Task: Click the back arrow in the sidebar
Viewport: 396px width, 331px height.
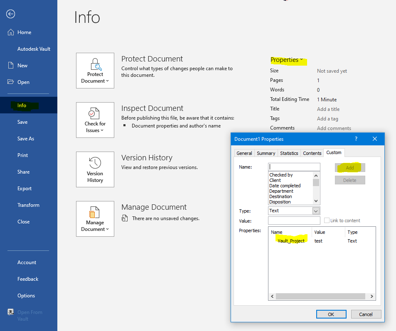Action: pos(10,14)
